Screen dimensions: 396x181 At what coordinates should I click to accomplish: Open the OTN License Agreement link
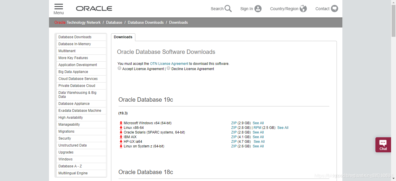click(169, 64)
